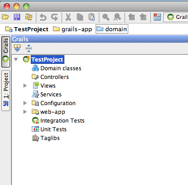Select the Domain classes node

[x=61, y=68]
